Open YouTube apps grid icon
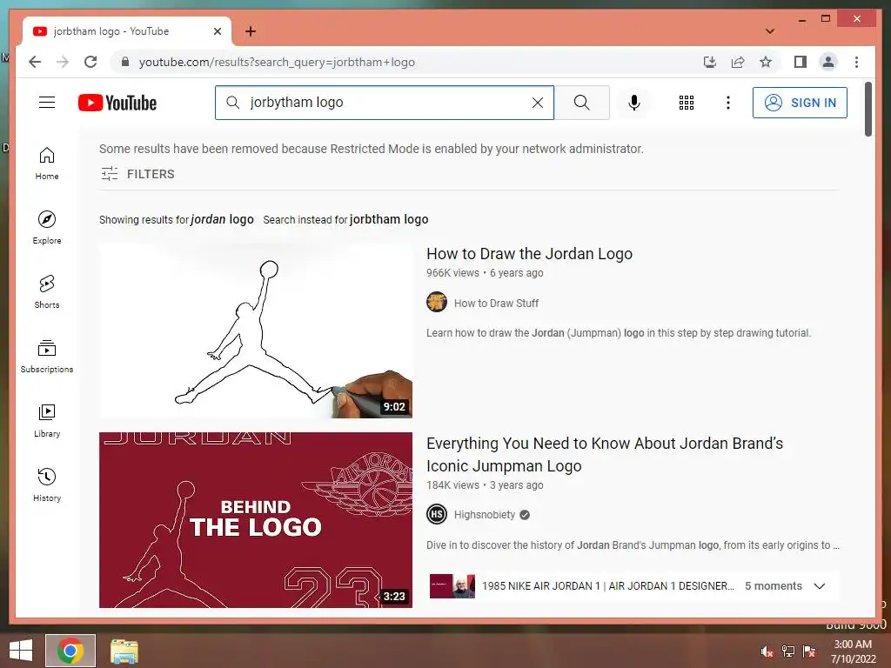The width and height of the screenshot is (891, 668). pyautogui.click(x=686, y=103)
